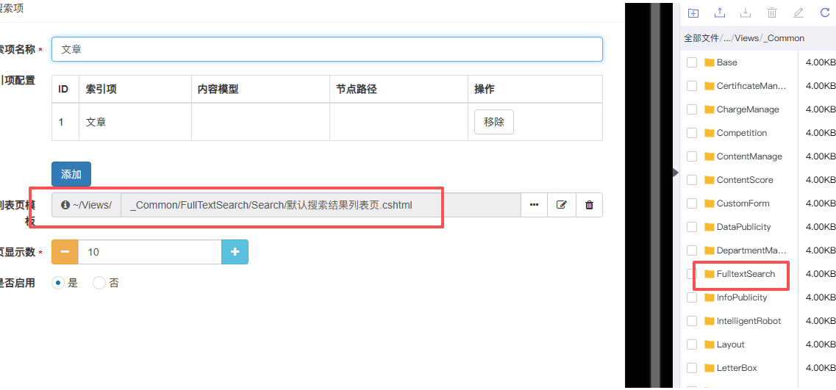The image size is (836, 390).
Task: Refresh the file list
Action: tap(824, 12)
